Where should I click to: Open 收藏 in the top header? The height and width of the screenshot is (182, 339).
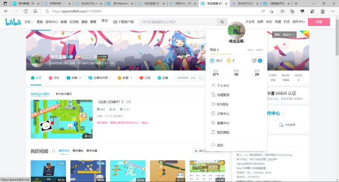[x=278, y=22]
